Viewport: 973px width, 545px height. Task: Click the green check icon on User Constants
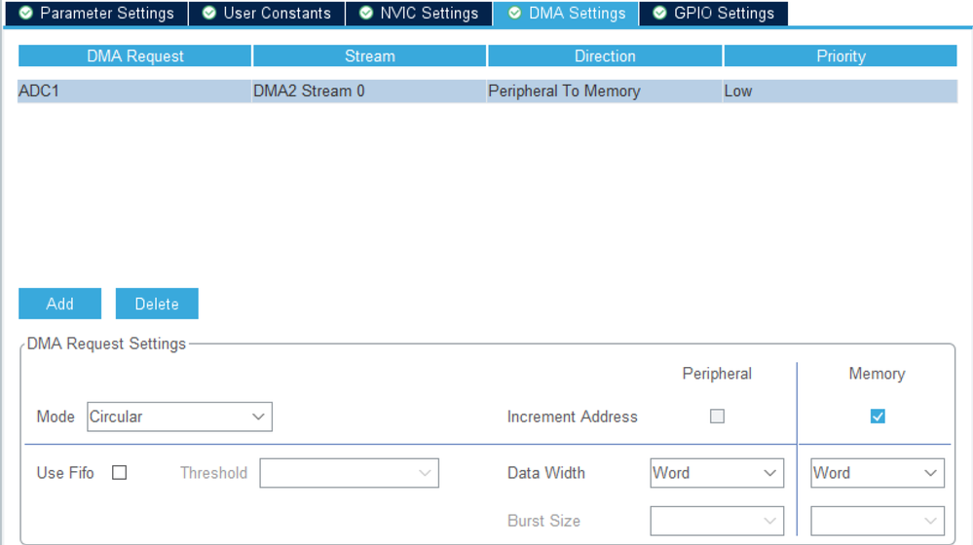209,13
